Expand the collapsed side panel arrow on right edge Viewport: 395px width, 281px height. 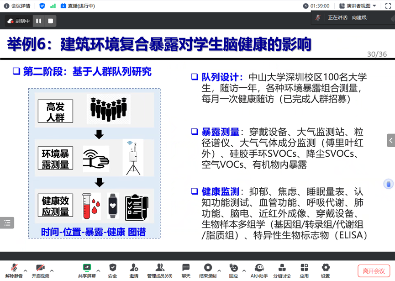click(x=391, y=140)
